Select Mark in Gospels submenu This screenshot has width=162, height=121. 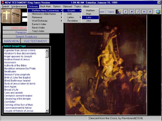pyautogui.click(x=90, y=14)
